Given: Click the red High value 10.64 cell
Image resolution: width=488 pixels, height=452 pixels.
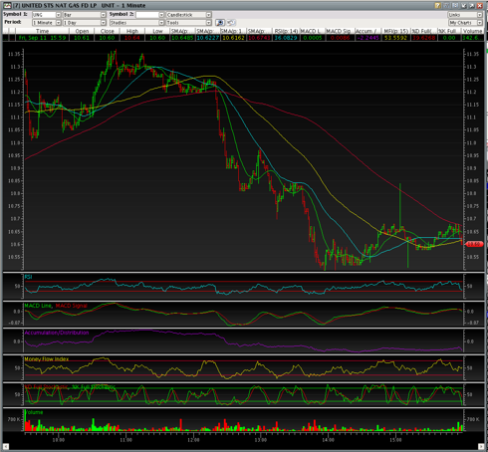Looking at the screenshot, I should (132, 38).
